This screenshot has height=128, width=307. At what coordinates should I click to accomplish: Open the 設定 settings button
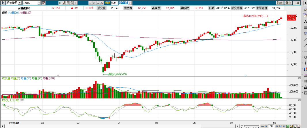[x=280, y=3]
